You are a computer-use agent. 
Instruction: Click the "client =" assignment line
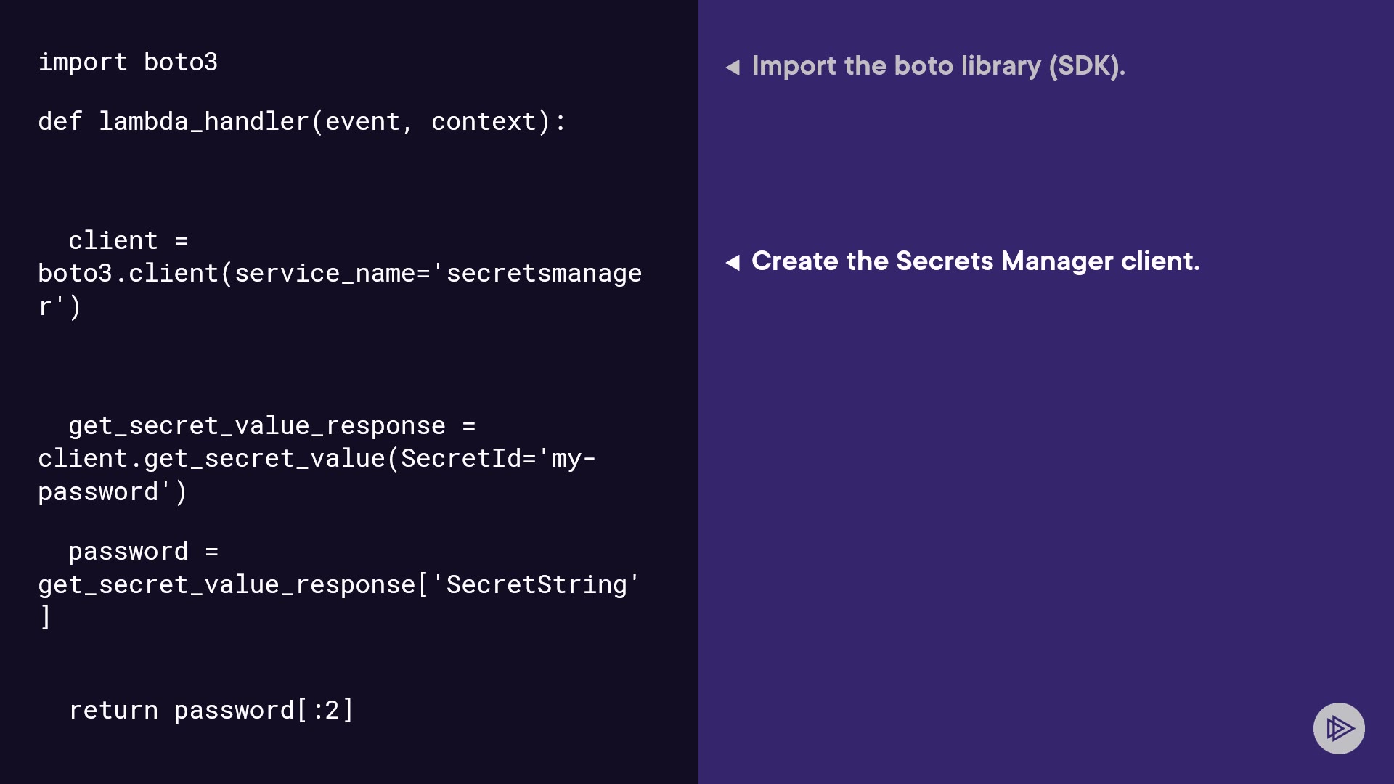128,241
